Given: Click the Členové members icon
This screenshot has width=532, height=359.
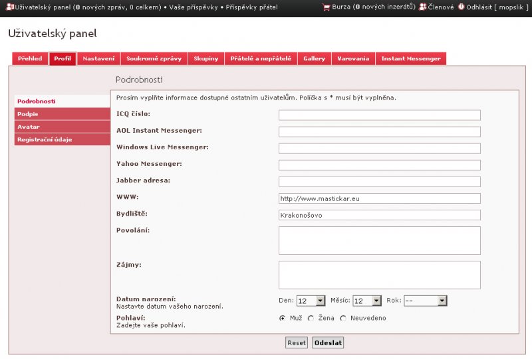Looking at the screenshot, I should pos(422,7).
